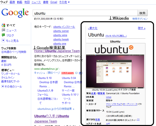Select suggested keyword ubuntu one
This screenshot has height=126, width=156.
click(60, 44)
